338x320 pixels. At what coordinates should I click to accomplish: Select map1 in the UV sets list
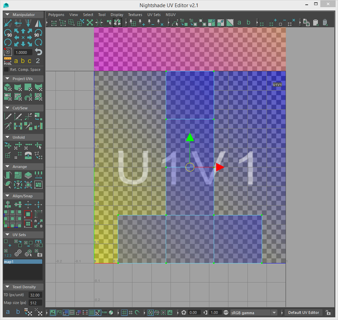(23, 262)
